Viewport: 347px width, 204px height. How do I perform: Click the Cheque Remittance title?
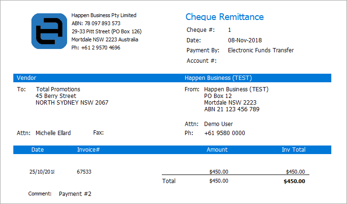pos(224,17)
